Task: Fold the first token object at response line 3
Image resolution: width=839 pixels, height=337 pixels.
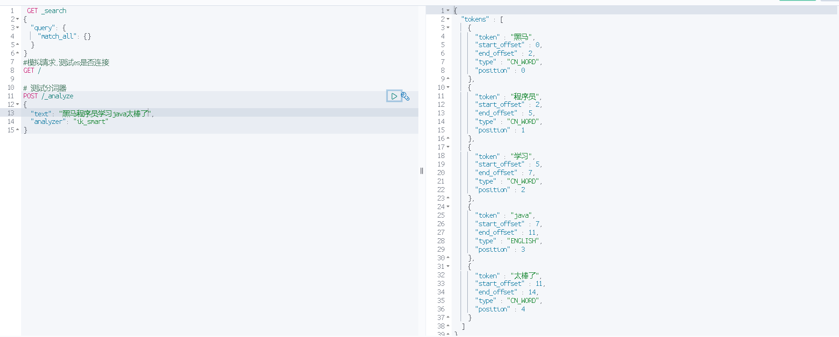Action: [448, 28]
